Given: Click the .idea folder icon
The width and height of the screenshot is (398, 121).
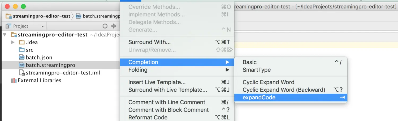Looking at the screenshot, I should point(22,42).
